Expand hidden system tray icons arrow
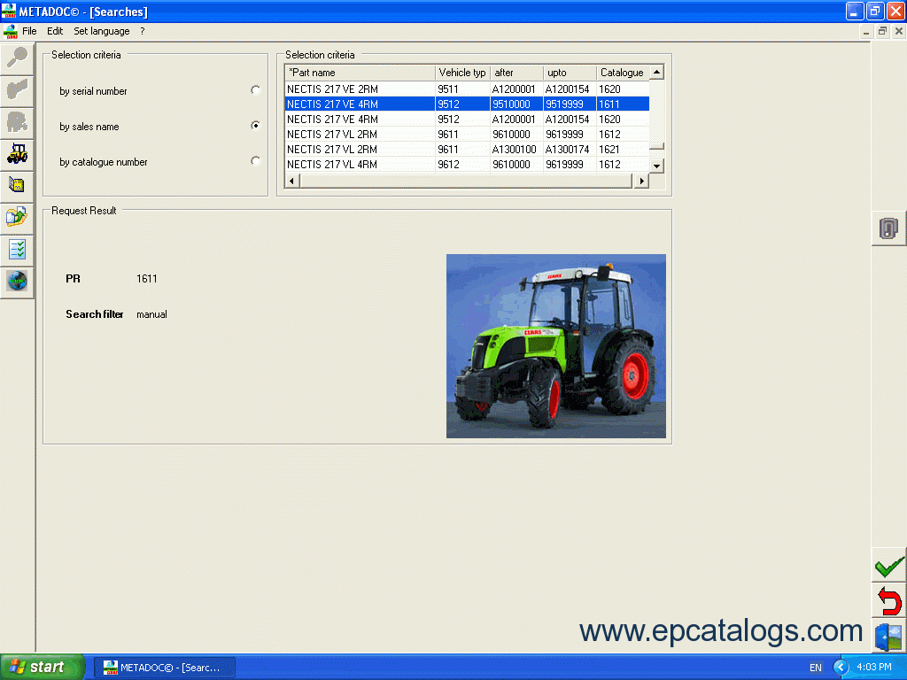Screen dimensions: 907x680 coord(841,668)
